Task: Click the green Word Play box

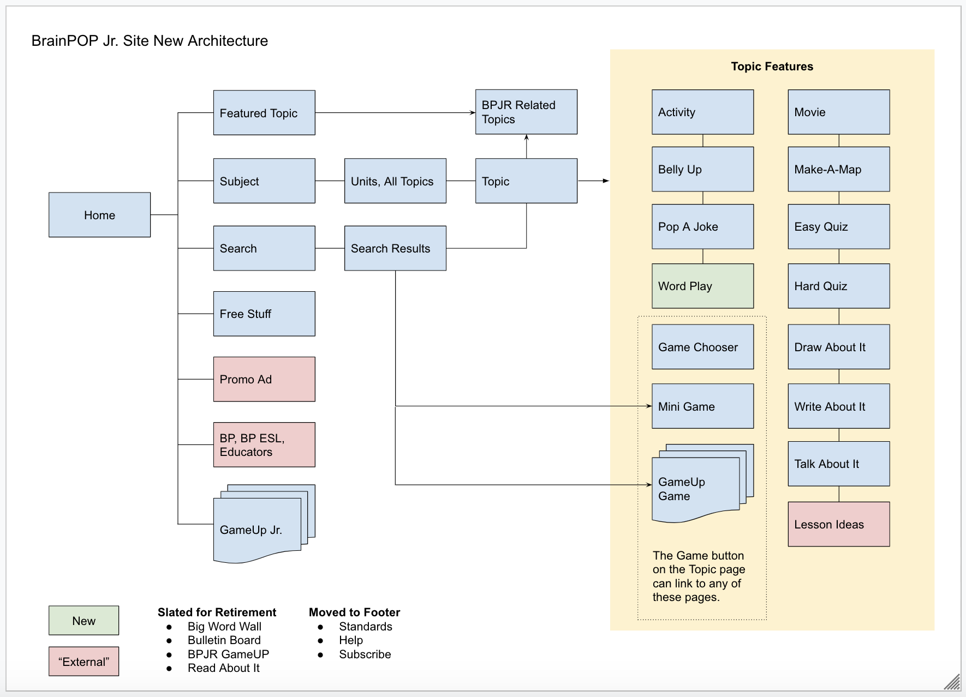Action: click(x=702, y=286)
